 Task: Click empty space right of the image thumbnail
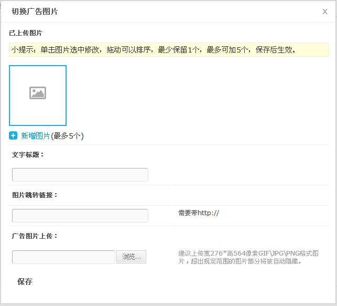coord(199,96)
